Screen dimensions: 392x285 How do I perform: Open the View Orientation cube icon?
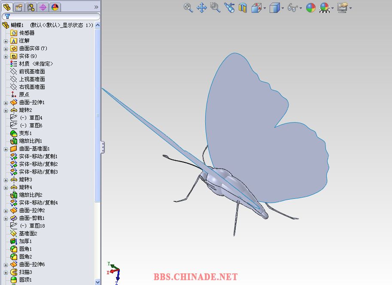pyautogui.click(x=257, y=8)
